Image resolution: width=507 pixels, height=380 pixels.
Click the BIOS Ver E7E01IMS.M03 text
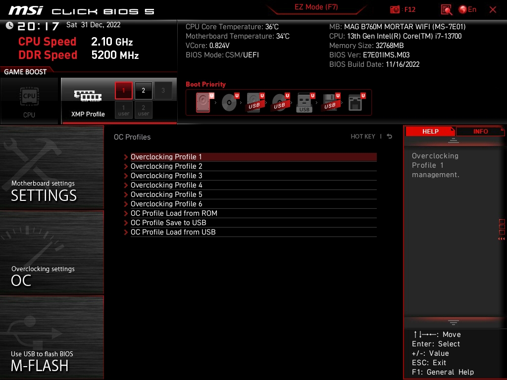(369, 55)
